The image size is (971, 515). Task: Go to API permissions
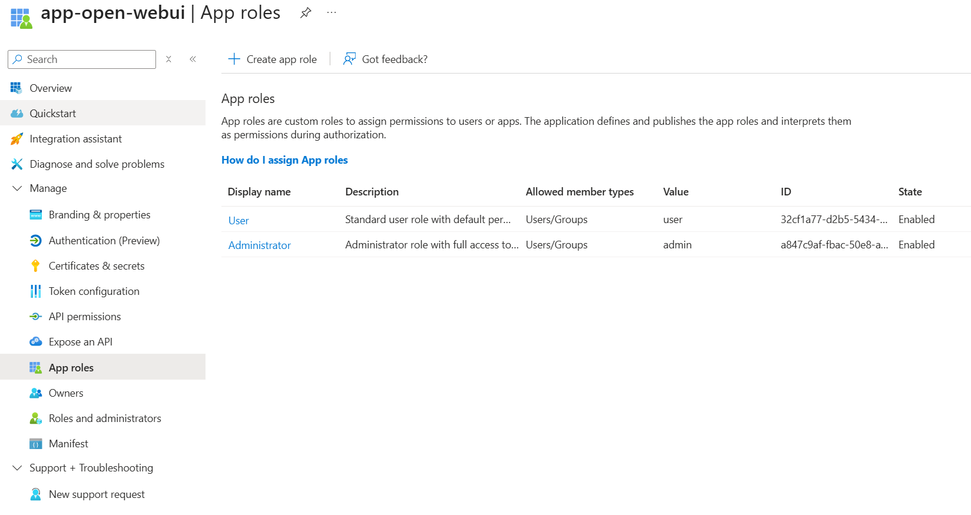85,317
